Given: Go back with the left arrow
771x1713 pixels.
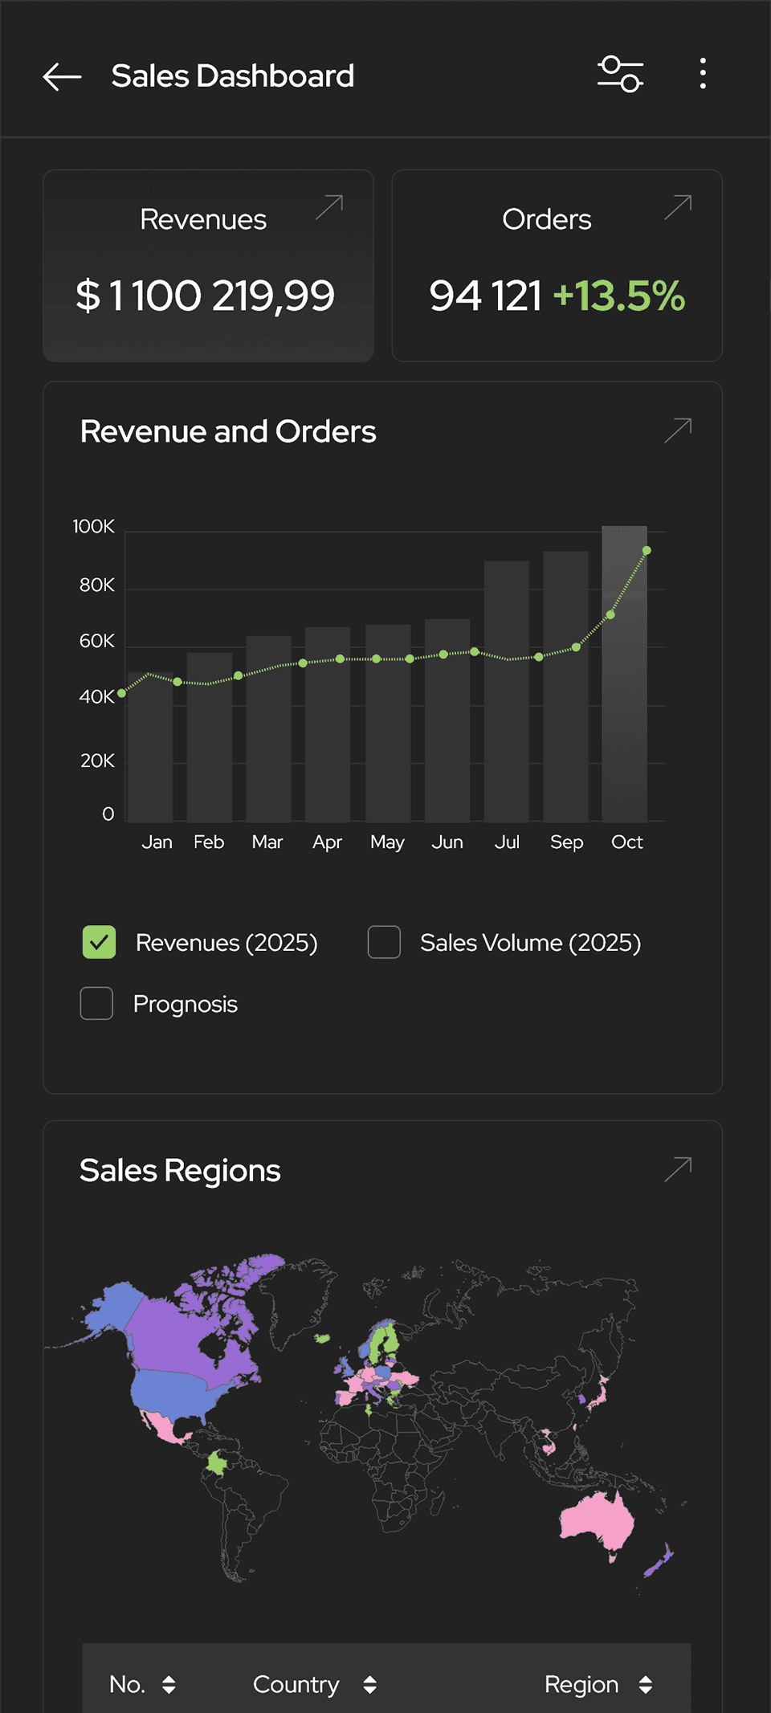Looking at the screenshot, I should [x=62, y=77].
